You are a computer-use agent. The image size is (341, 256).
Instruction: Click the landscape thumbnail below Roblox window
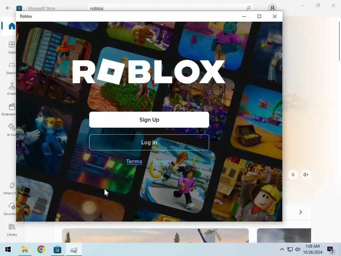pyautogui.click(x=155, y=235)
